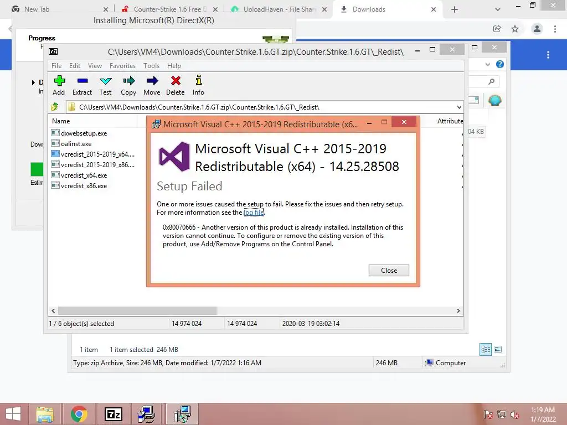The image size is (567, 425).
Task: Switch Explorer to details view
Action: pos(486,349)
